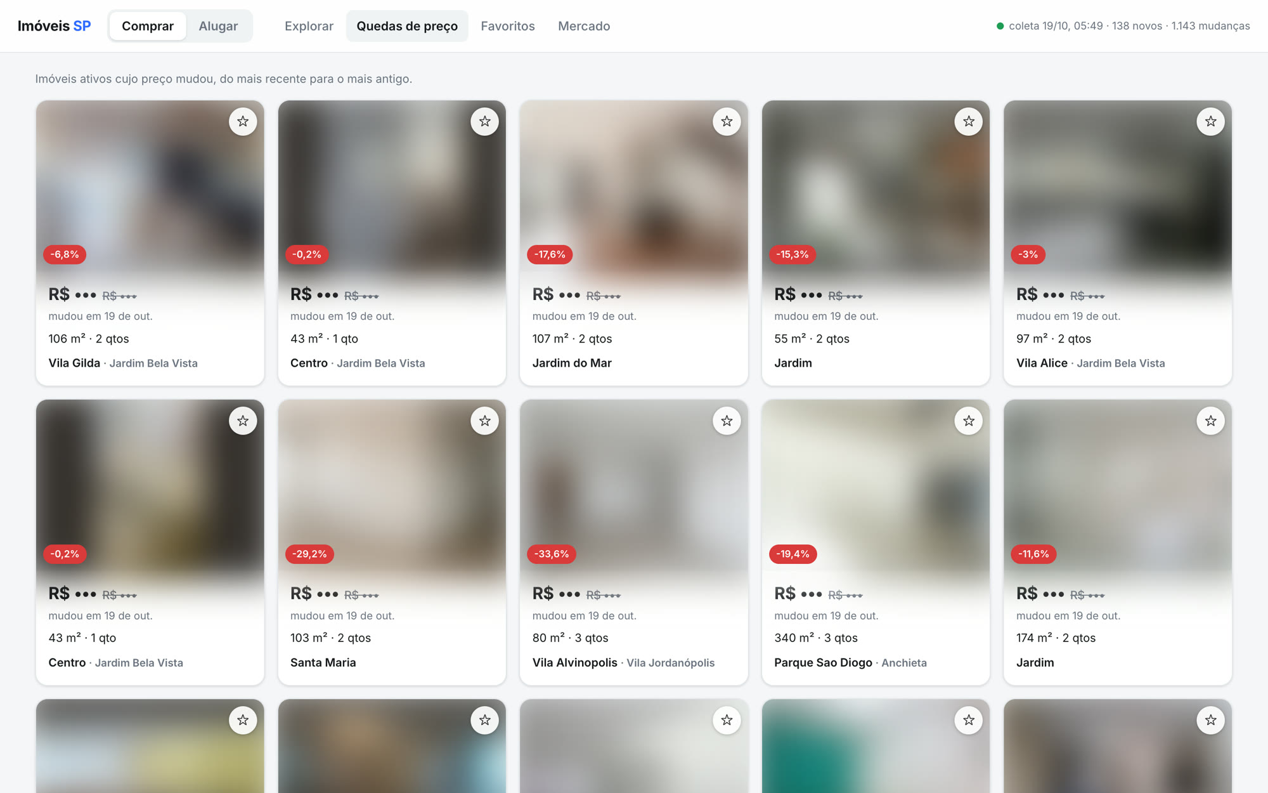
Task: Click the '340 m² · 3 qtos' text
Action: pos(816,638)
